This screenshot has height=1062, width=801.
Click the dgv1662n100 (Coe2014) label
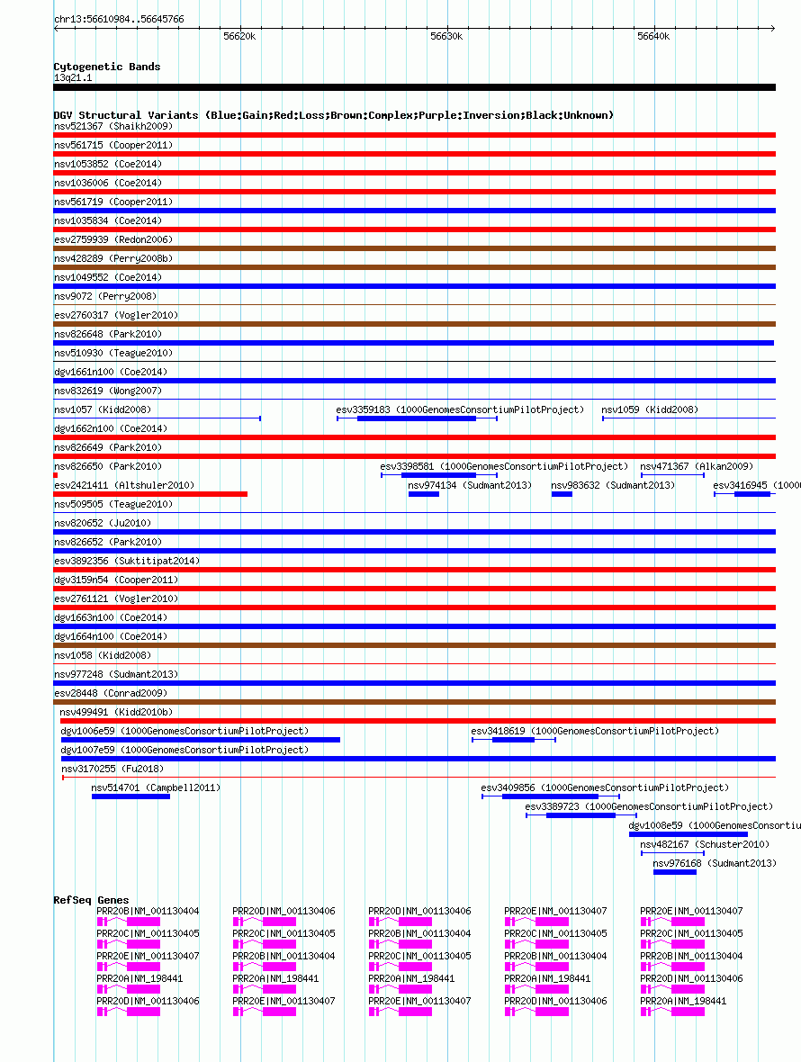111,428
